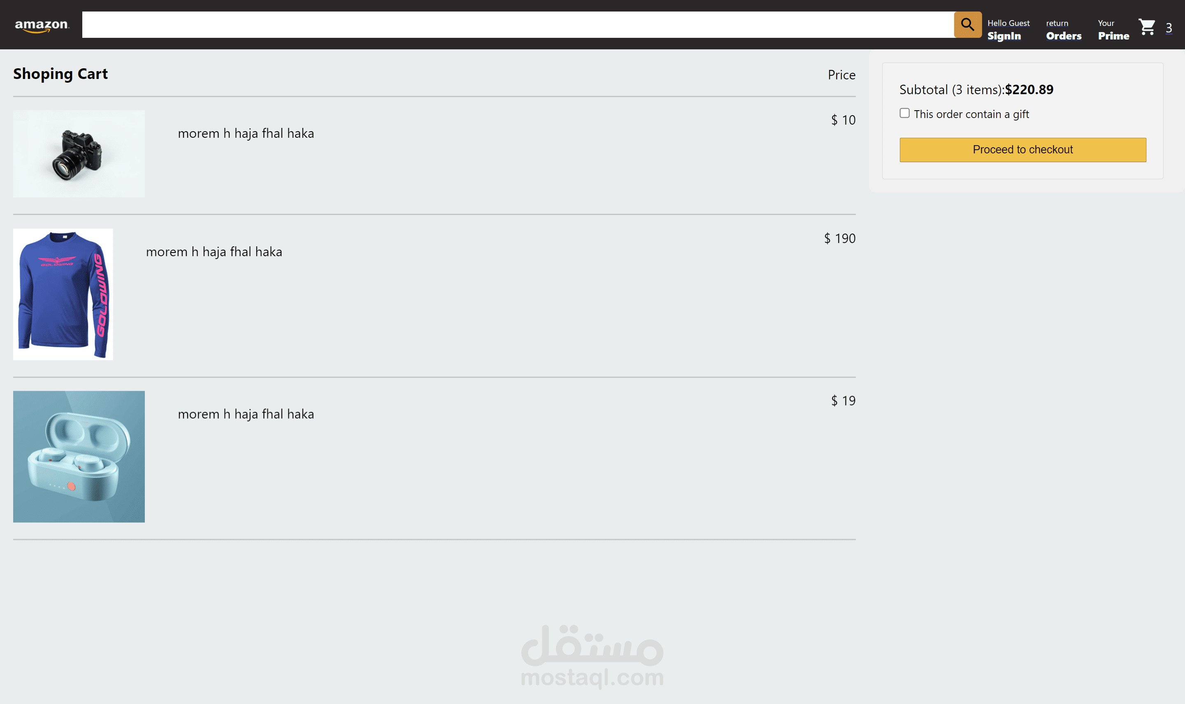Click the $ 19 earbuds price

point(843,401)
